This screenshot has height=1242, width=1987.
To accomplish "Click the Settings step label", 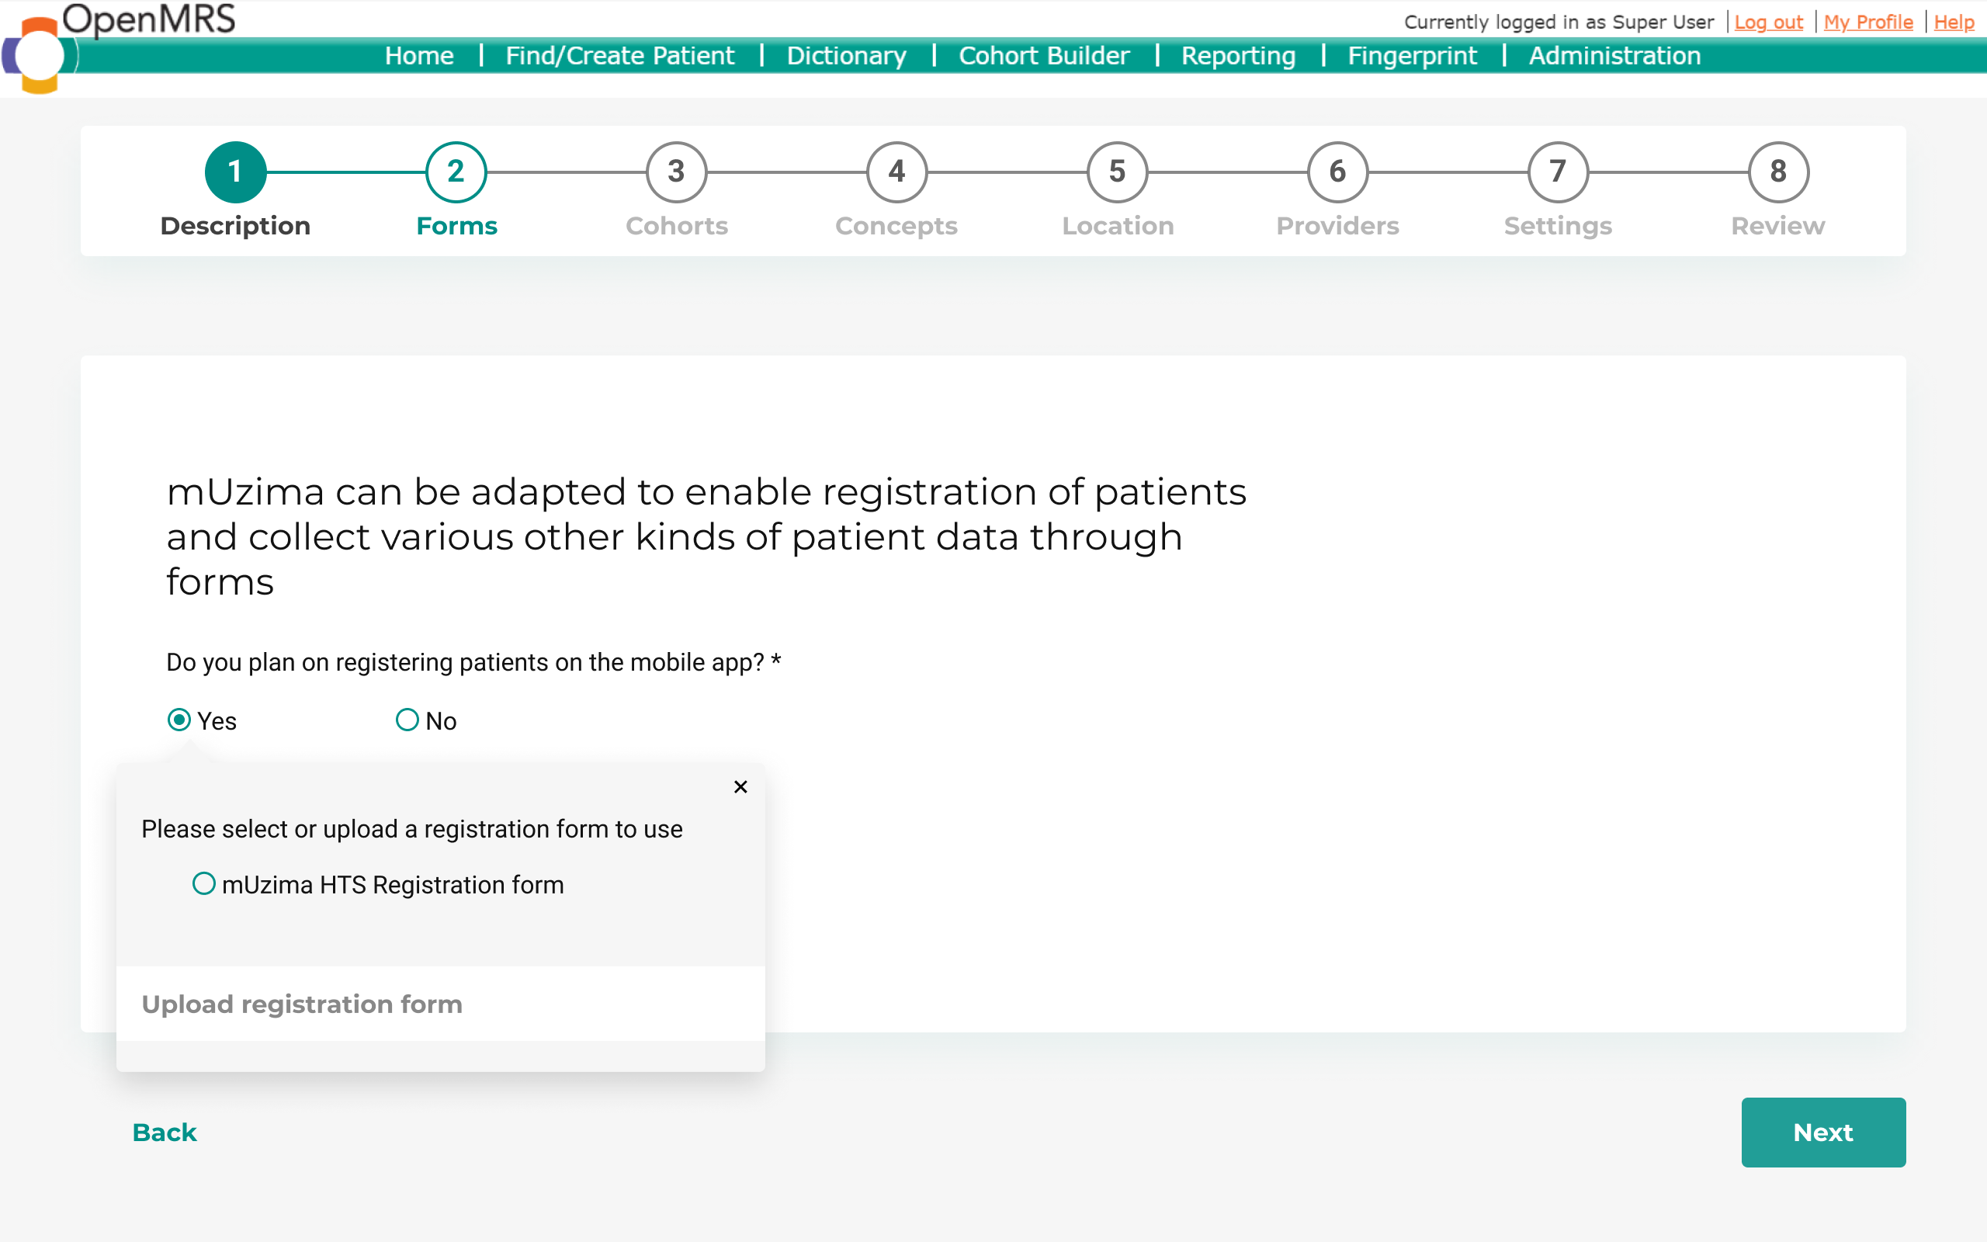I will [x=1559, y=226].
